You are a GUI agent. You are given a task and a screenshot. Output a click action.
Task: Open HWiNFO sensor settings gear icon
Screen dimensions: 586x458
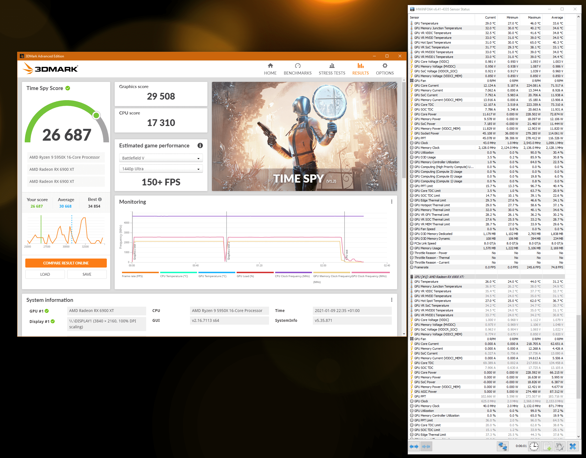coord(560,446)
